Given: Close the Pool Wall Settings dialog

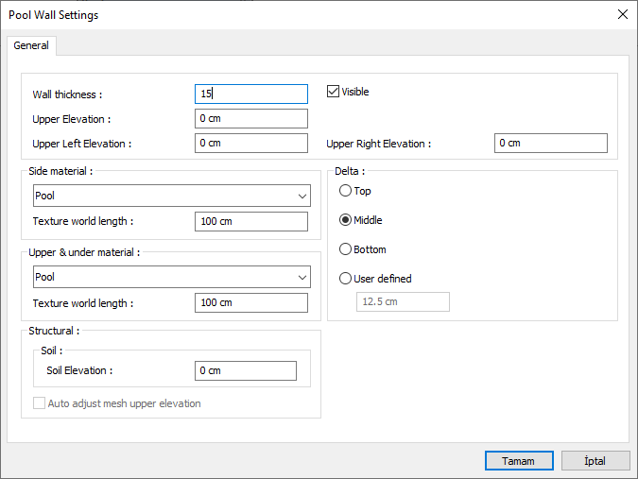Looking at the screenshot, I should (622, 14).
